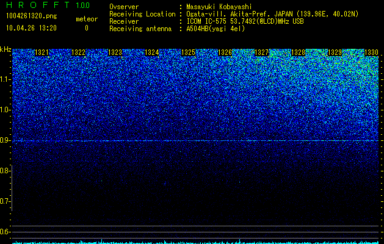Click the A504HB(yagi 4el) antenna text
Screen dimensions: 384x244
[x=216, y=29]
